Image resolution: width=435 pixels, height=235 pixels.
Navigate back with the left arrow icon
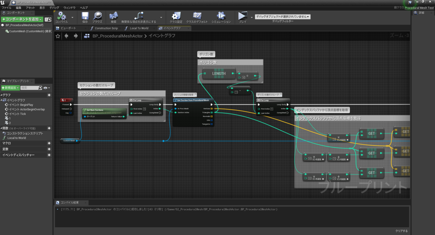point(66,36)
